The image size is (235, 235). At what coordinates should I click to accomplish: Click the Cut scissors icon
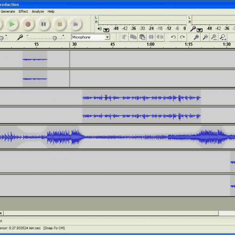124,37
